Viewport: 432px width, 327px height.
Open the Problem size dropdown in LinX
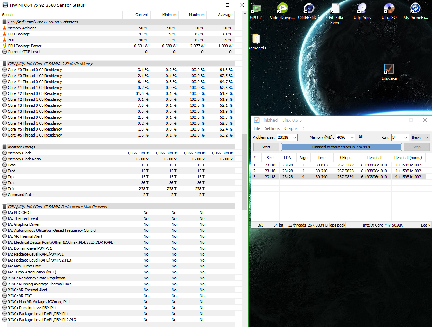pyautogui.click(x=295, y=137)
